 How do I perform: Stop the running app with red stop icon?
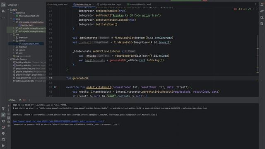(x=24, y=100)
